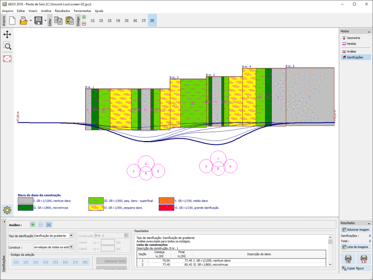Open the Análise menu
This screenshot has width=373, height=280.
tap(46, 11)
